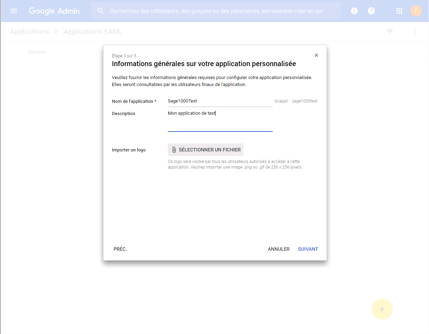Image resolution: width=429 pixels, height=334 pixels.
Task: Click the breadcrumb chevron separator
Action: tap(56, 32)
